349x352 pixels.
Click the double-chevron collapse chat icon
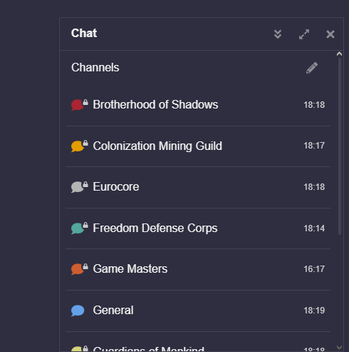278,34
